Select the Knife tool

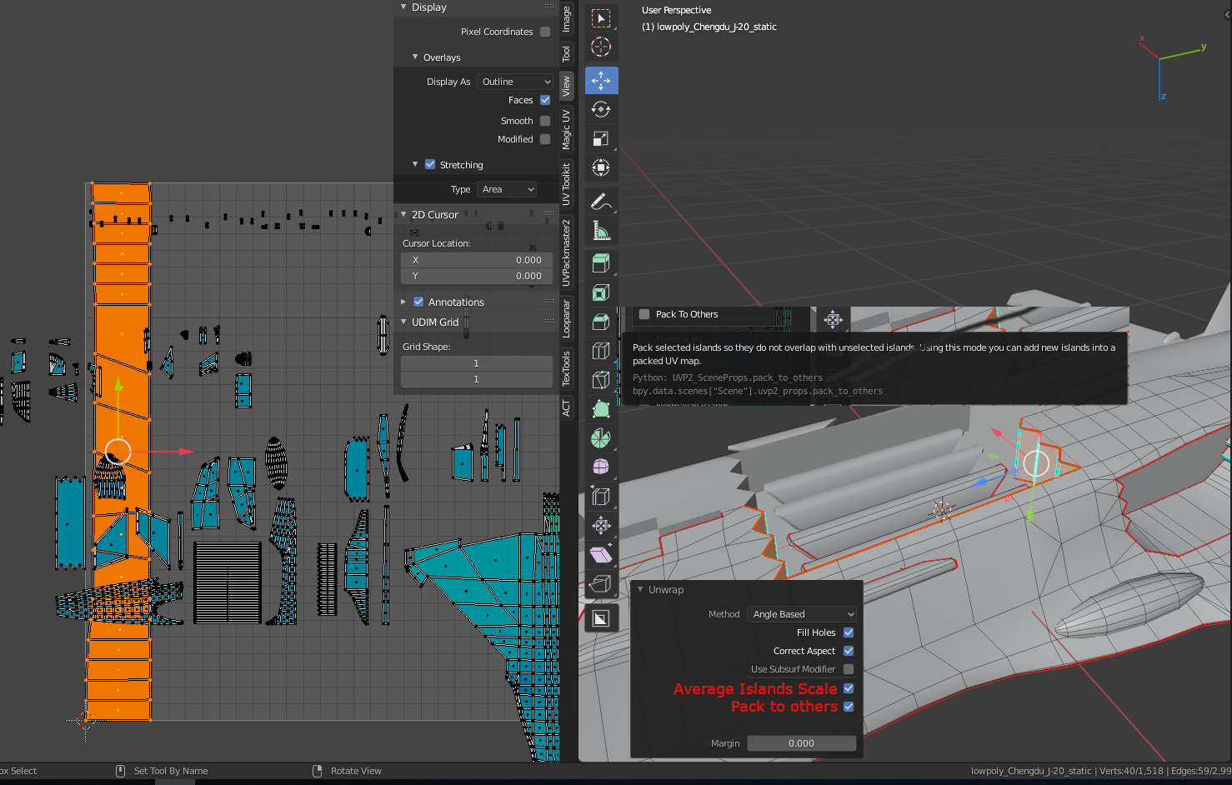(x=601, y=380)
